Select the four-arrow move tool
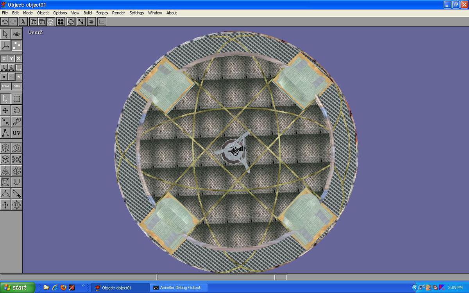This screenshot has height=293, width=469. [5, 110]
